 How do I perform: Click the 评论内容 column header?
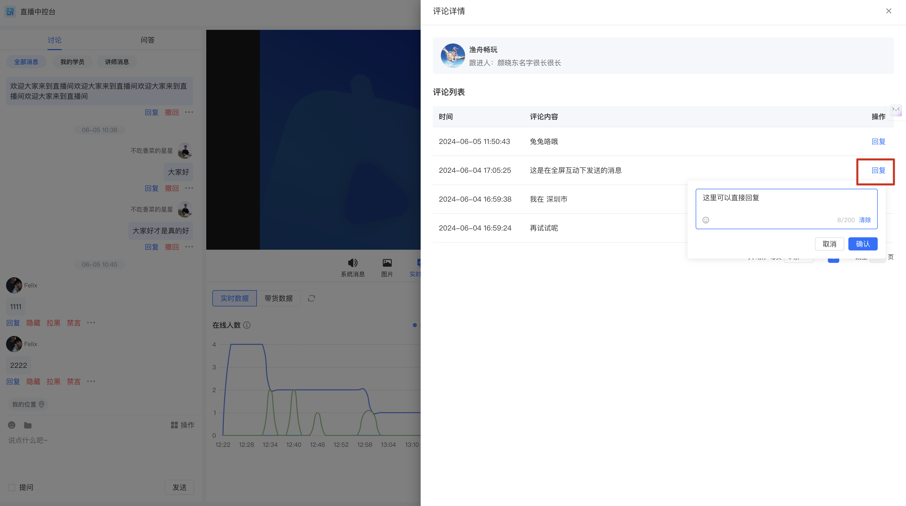(544, 117)
